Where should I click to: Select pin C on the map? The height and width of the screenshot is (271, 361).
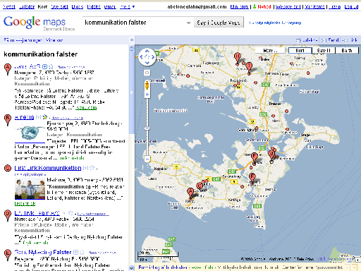point(200,186)
